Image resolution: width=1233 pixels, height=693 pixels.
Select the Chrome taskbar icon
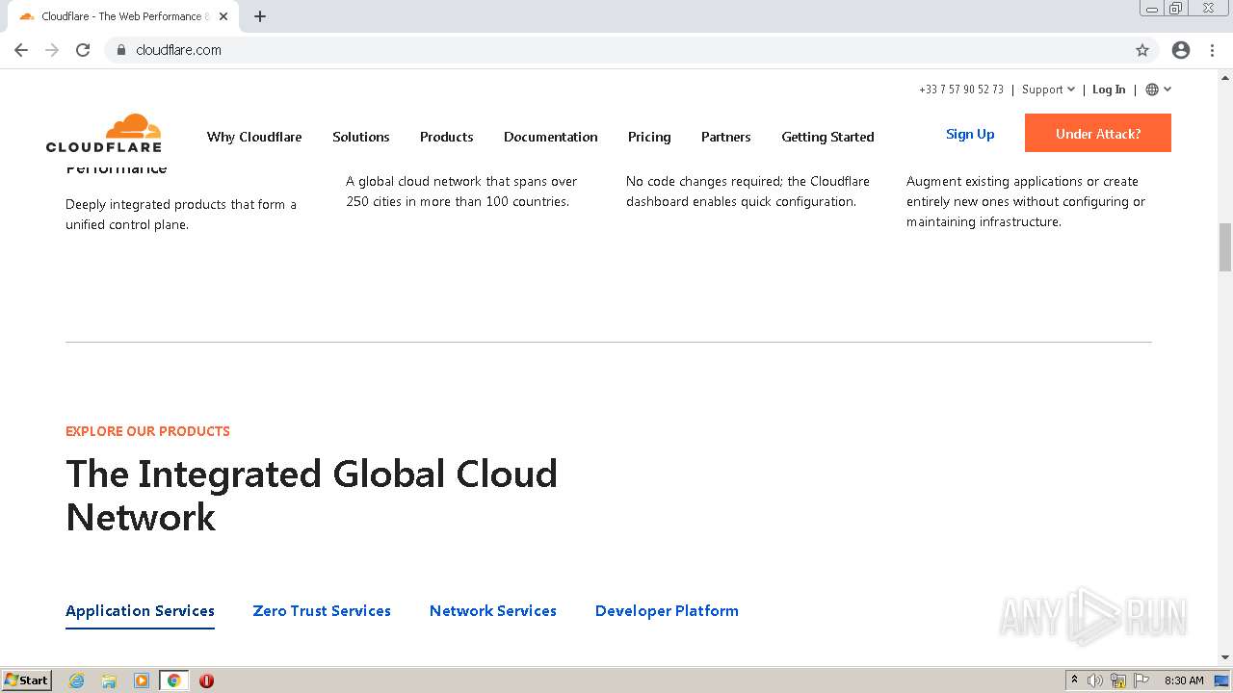[174, 680]
